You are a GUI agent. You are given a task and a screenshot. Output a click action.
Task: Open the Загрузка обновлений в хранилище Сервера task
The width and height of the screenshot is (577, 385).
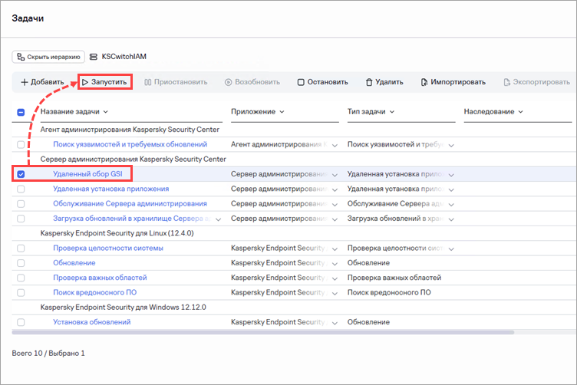point(132,219)
